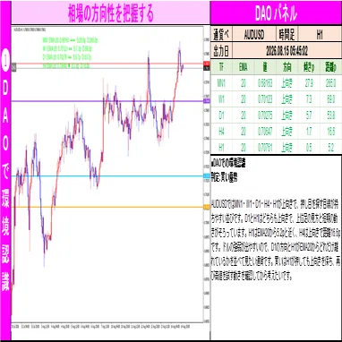Image resolution: width=342 pixels, height=342 pixels.
Task: Click the 上向き direction in H4 row
Action: [286, 132]
